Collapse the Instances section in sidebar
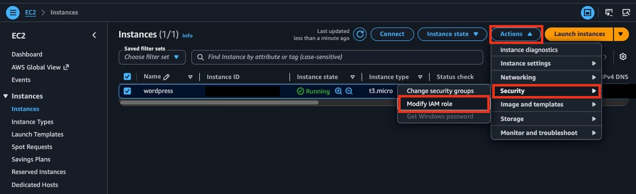 (x=6, y=96)
